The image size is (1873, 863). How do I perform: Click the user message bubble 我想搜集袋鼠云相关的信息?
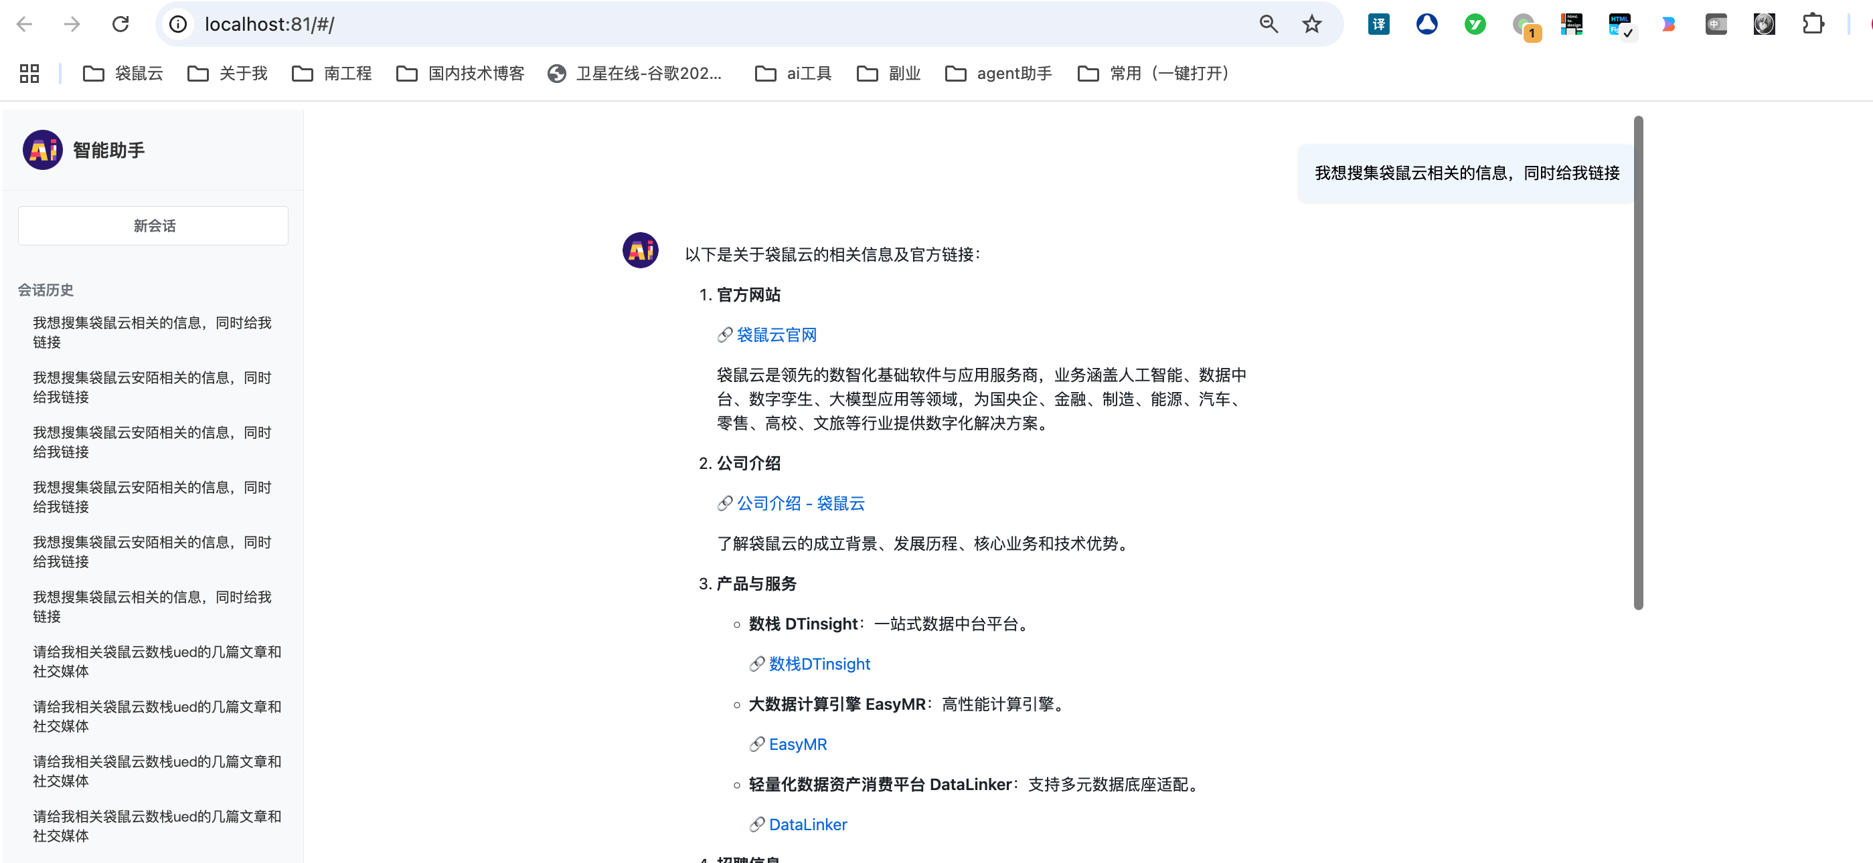point(1467,173)
